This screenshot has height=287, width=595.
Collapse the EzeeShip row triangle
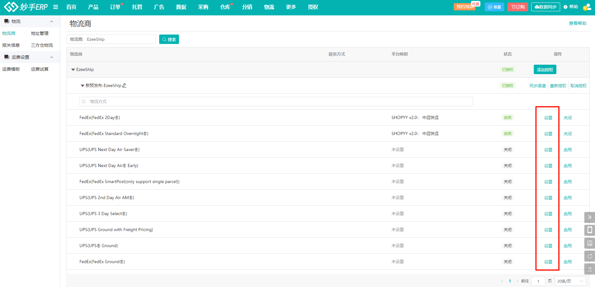pos(73,70)
